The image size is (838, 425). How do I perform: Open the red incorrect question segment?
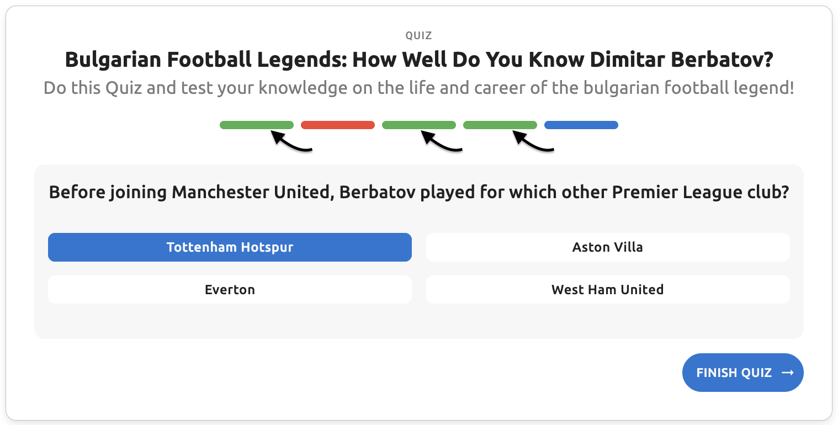pyautogui.click(x=338, y=125)
